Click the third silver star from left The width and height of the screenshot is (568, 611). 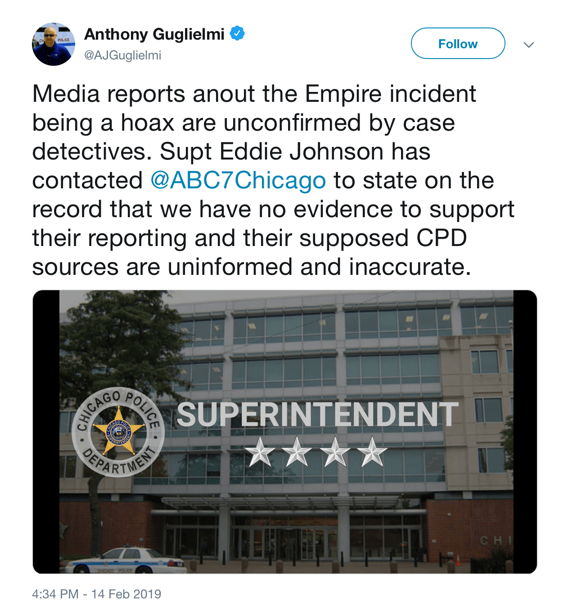coord(335,451)
